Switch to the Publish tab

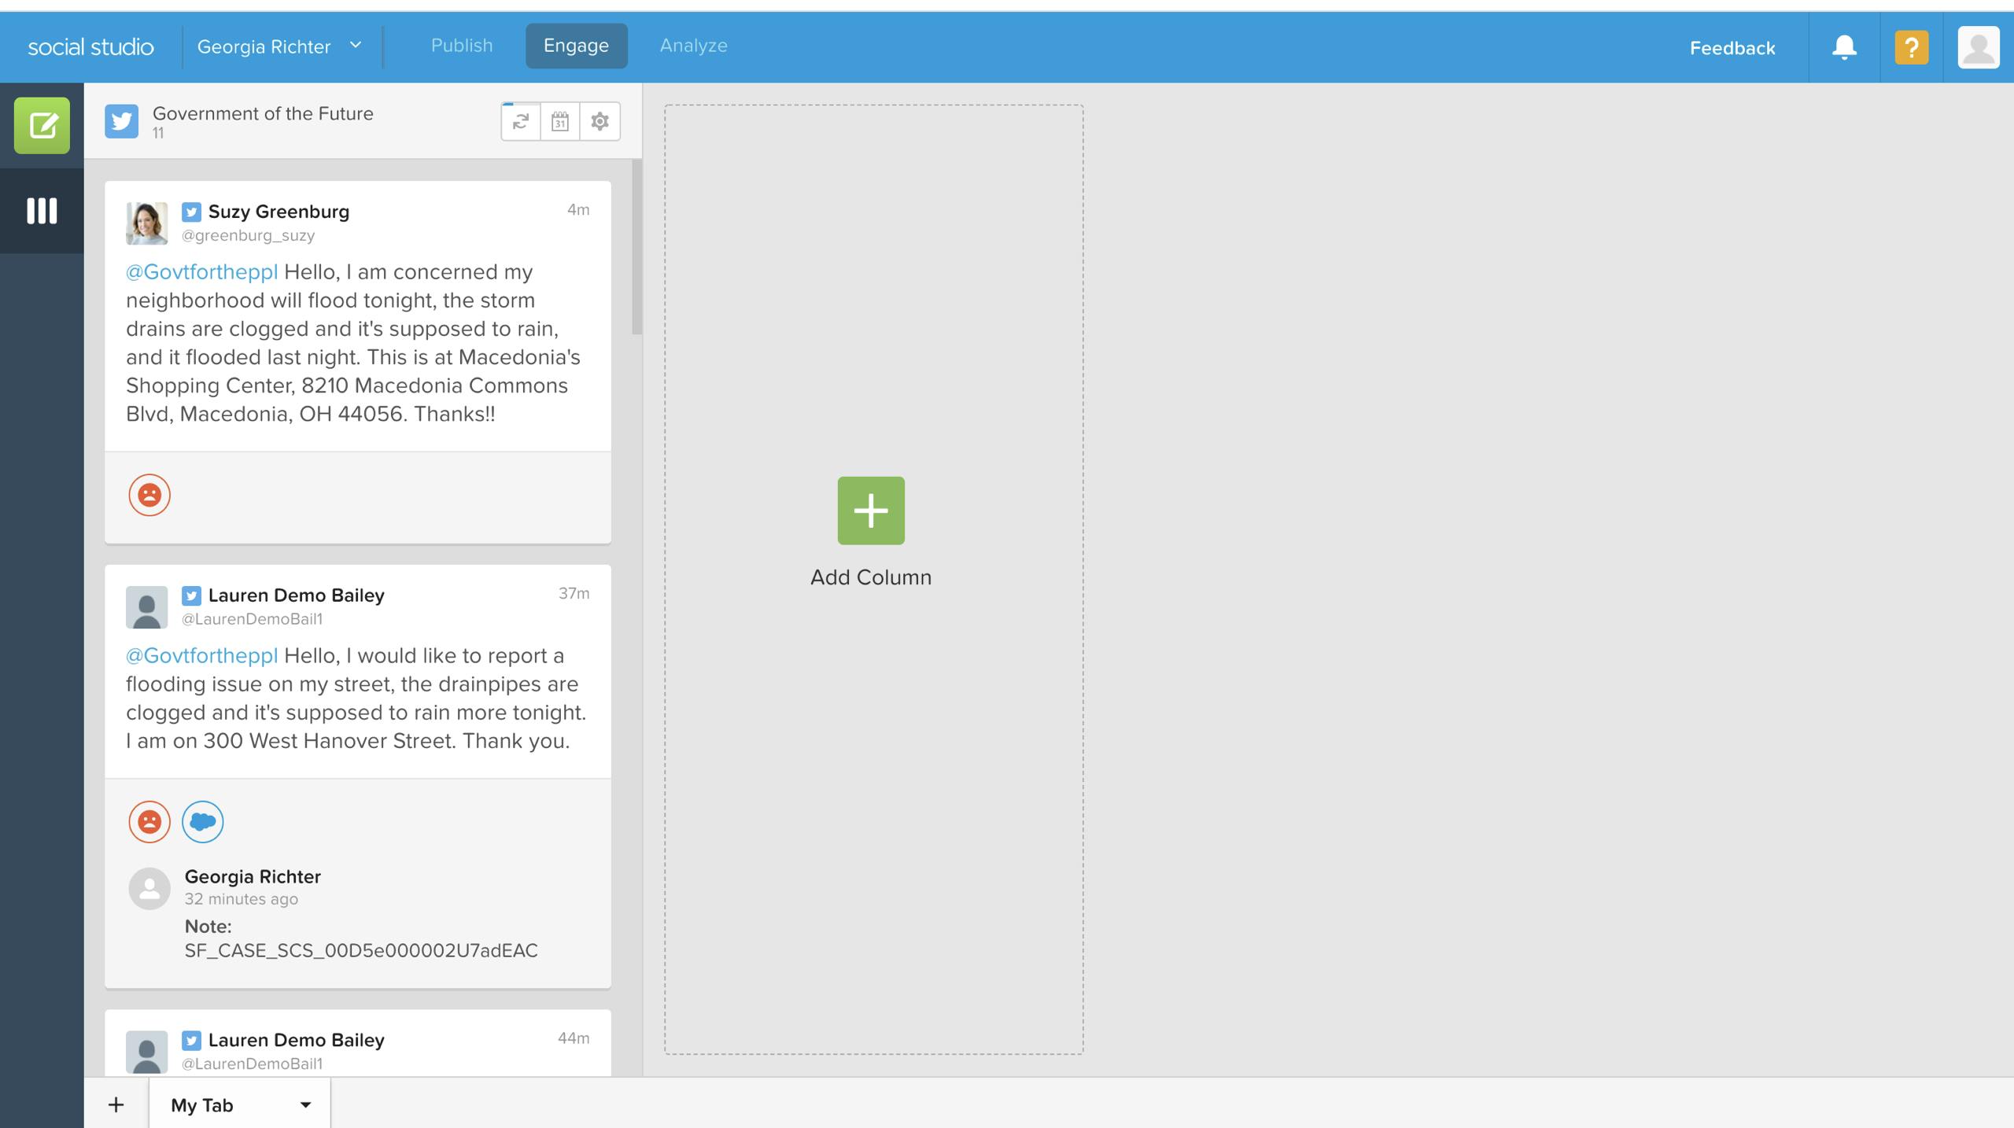pos(462,46)
